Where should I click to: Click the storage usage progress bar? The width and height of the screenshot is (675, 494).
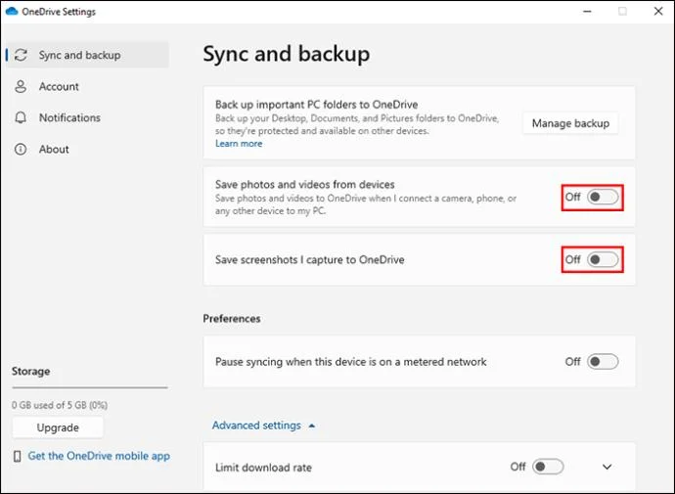[90, 387]
